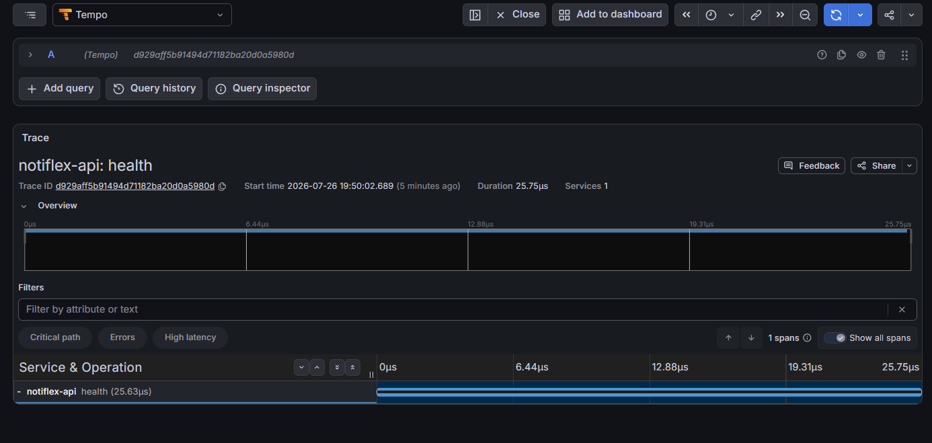This screenshot has height=443, width=932.
Task: Click query A drag handle
Action: 904,55
